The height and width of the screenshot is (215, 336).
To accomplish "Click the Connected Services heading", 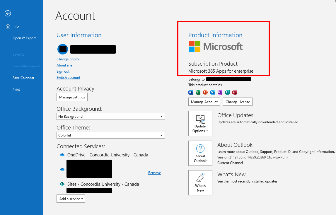I will pyautogui.click(x=81, y=146).
